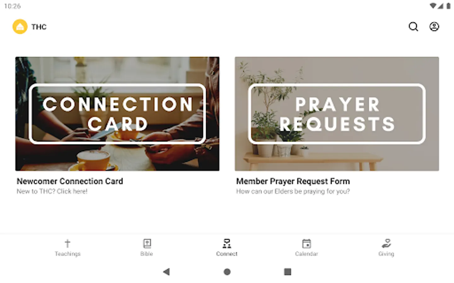Open the Connection Card image tile
Viewport: 454px width, 283px height.
[117, 114]
